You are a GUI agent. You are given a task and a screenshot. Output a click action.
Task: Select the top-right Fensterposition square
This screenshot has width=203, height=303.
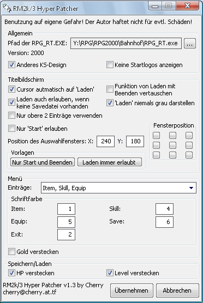click(x=189, y=135)
